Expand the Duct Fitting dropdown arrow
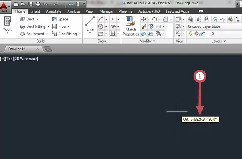The height and width of the screenshot is (159, 242). pyautogui.click(x=48, y=27)
